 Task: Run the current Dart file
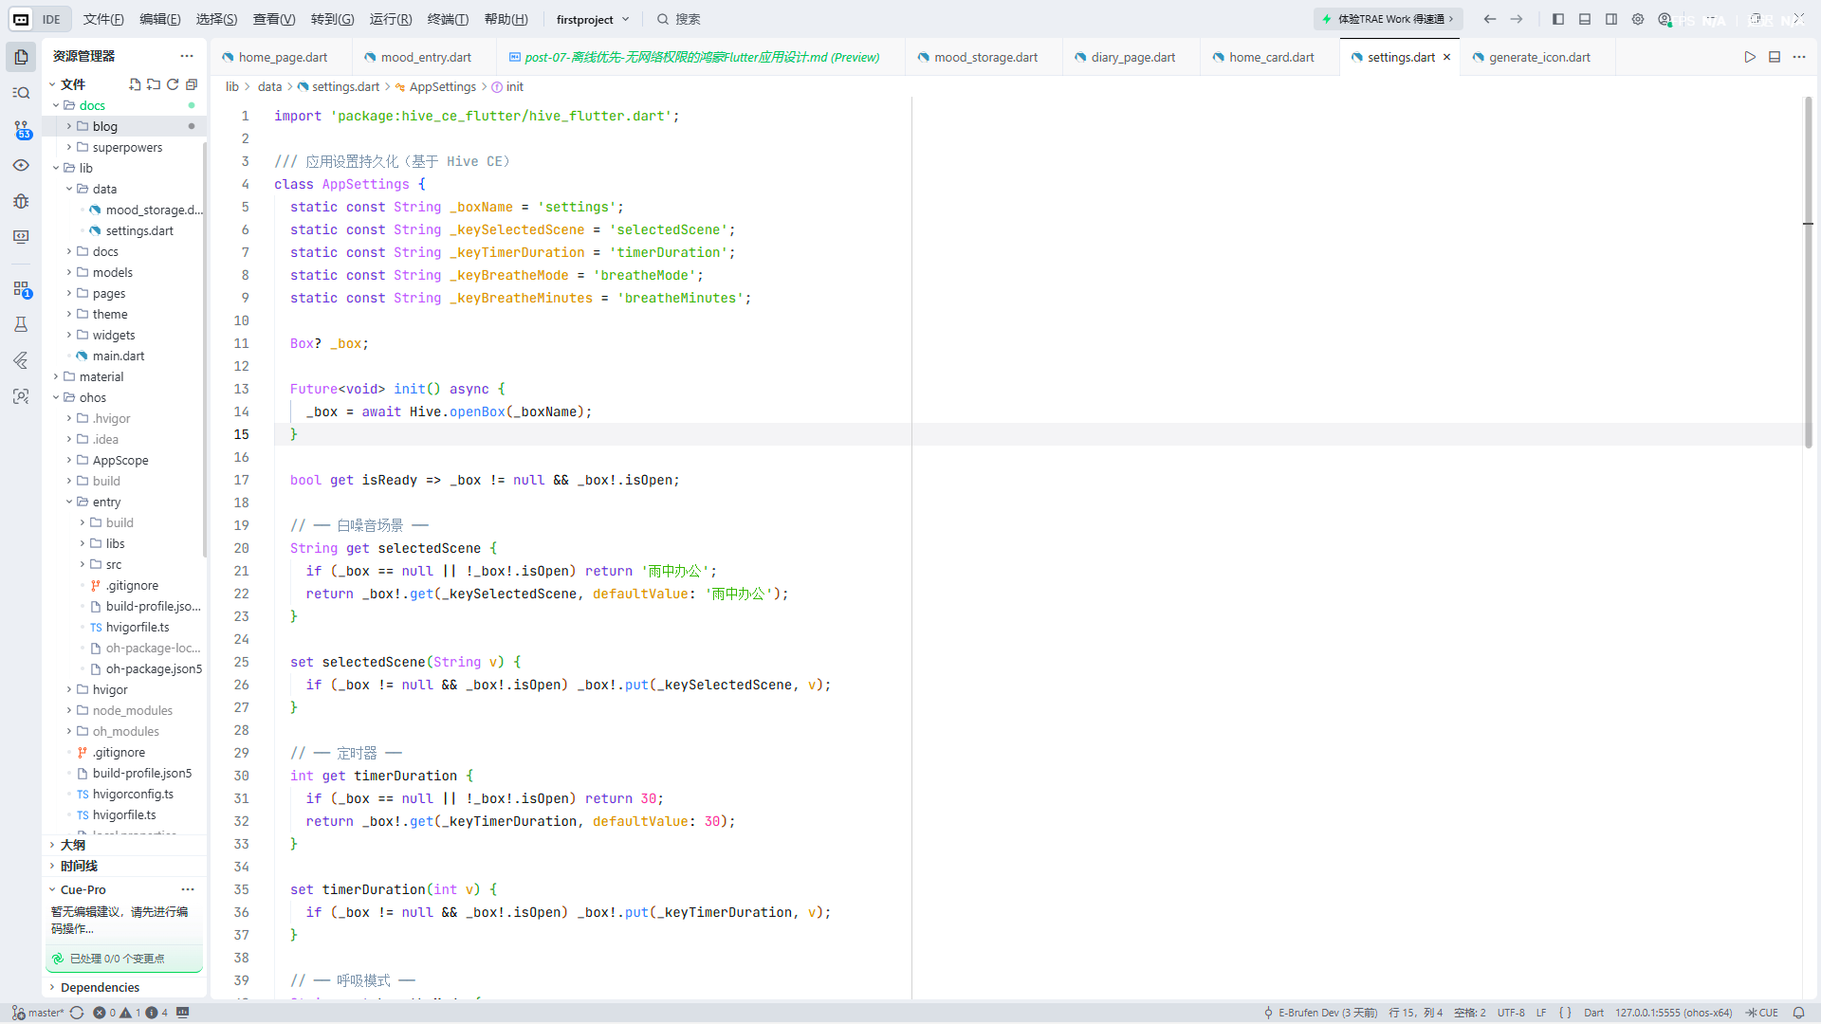[x=1750, y=57]
